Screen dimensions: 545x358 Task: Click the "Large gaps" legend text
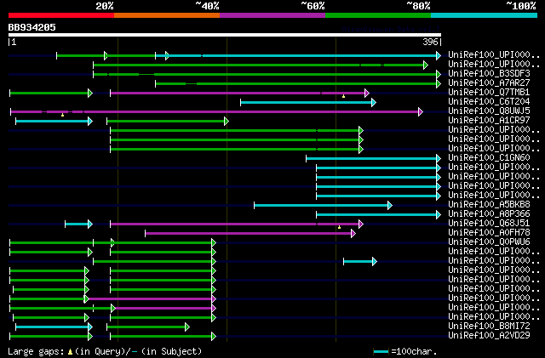[x=36, y=351]
